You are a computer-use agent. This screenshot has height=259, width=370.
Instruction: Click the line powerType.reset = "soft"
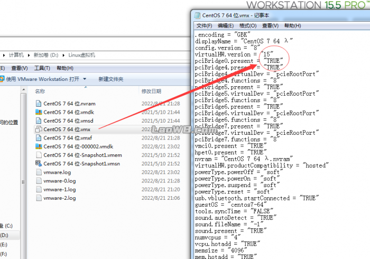point(234,191)
